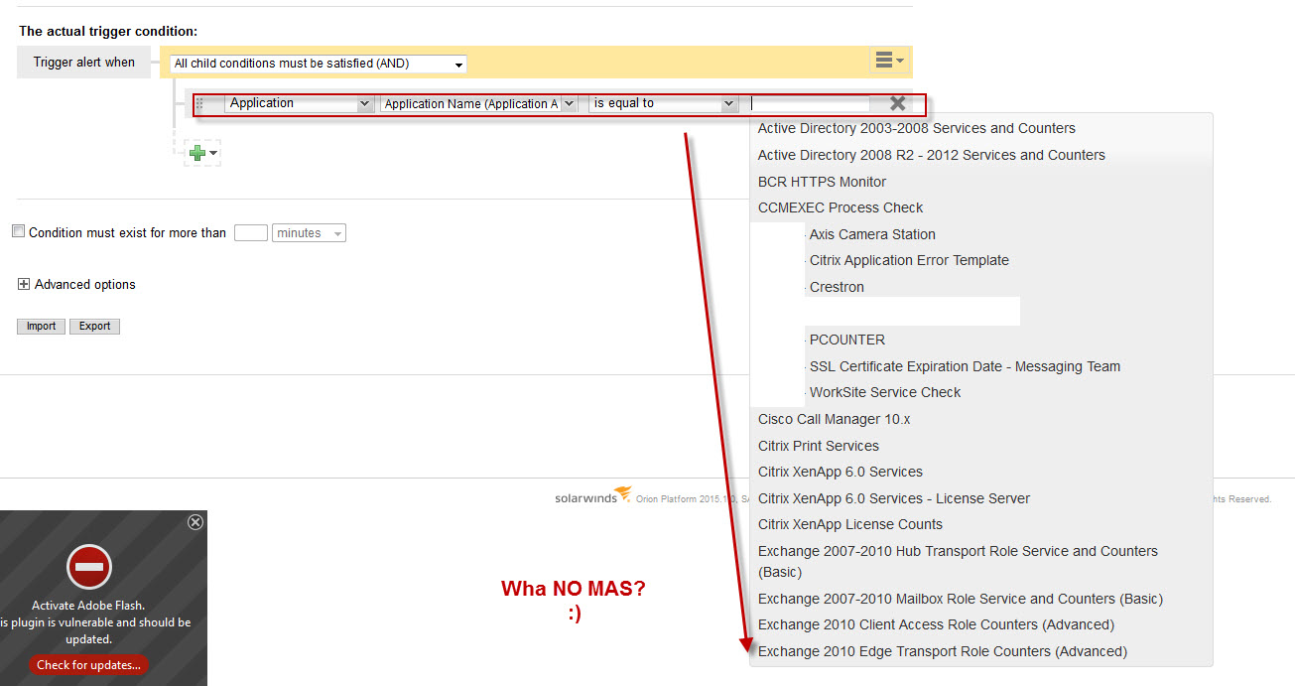Grab the condition row drag handle
1295x686 pixels.
199,104
